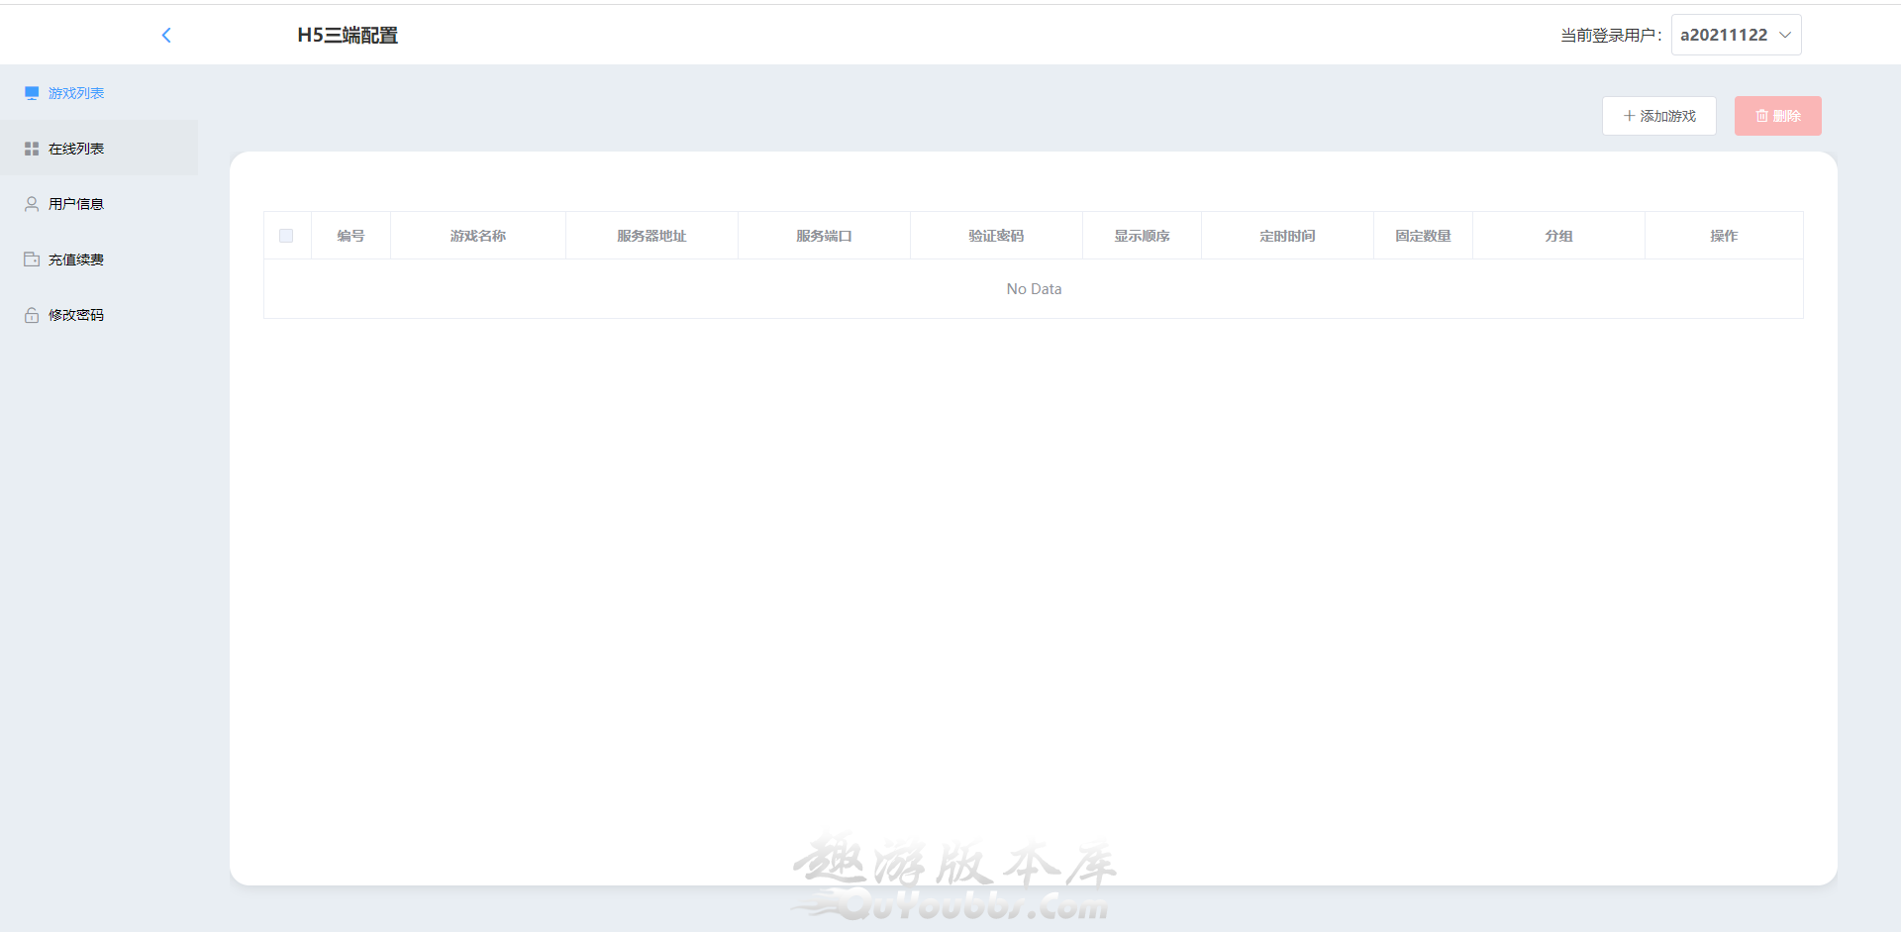Click the plus icon on 添加游戏 button

[x=1629, y=116]
